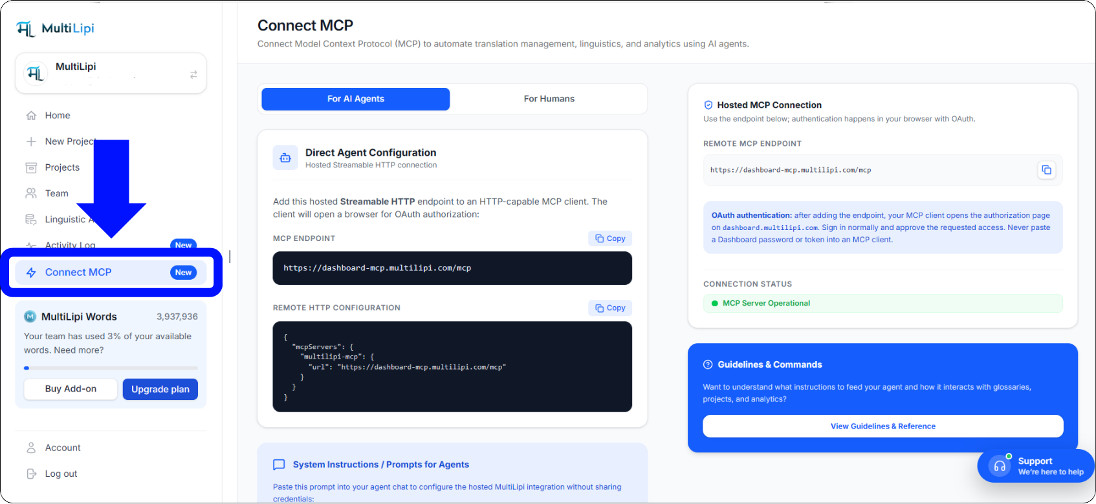Click the chat bubble icon by System Instructions
1096x504 pixels.
pos(279,465)
